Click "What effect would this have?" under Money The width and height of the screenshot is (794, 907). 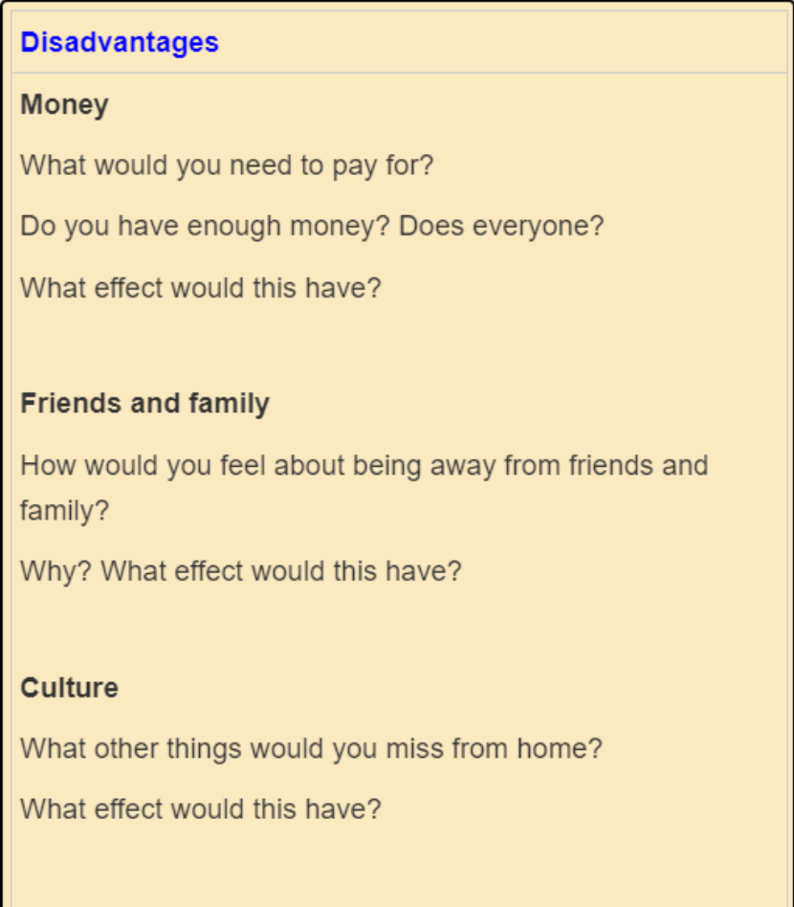(x=200, y=288)
